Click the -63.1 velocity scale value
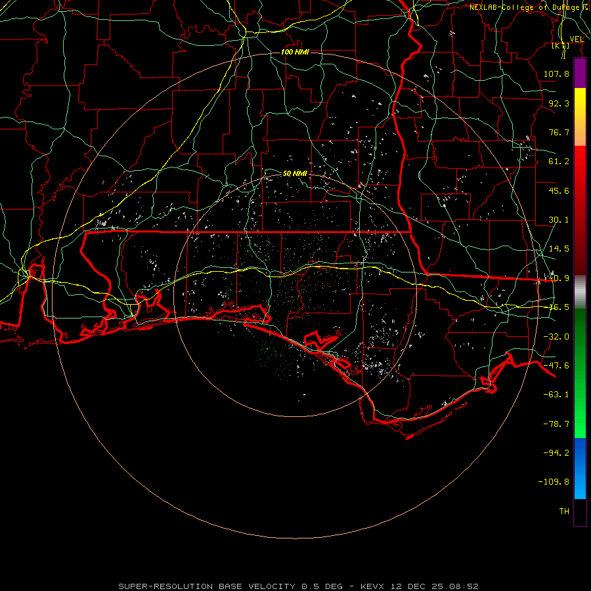Viewport: 591px width, 591px height. (x=556, y=395)
